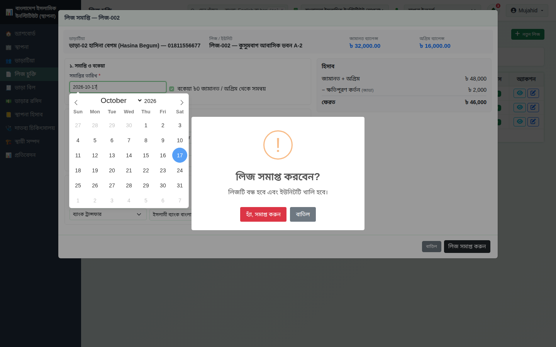Click the লিজ সমাপ্ত করুন footer button
Screen dimensions: 556x347
point(467,247)
